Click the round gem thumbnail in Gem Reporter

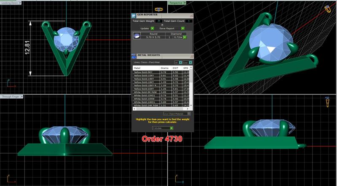[x=137, y=36]
